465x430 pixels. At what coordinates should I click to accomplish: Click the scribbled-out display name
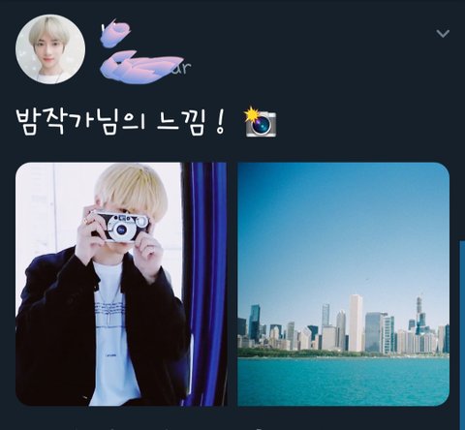click(x=115, y=32)
